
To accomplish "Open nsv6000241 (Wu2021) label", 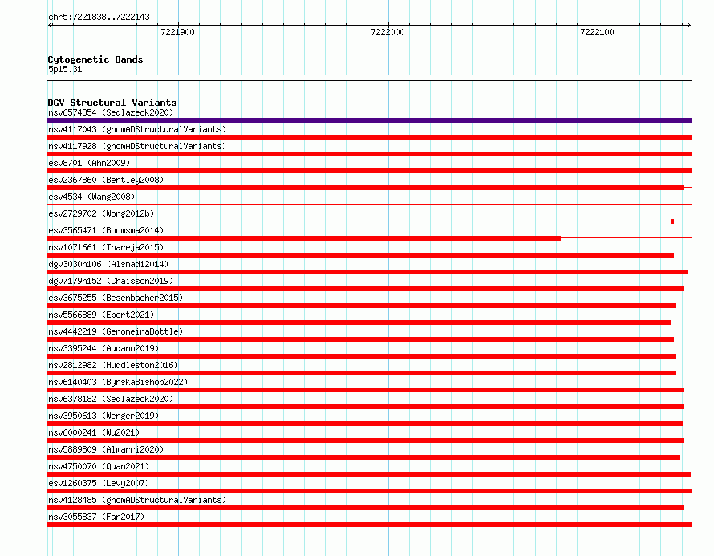I will pos(94,432).
